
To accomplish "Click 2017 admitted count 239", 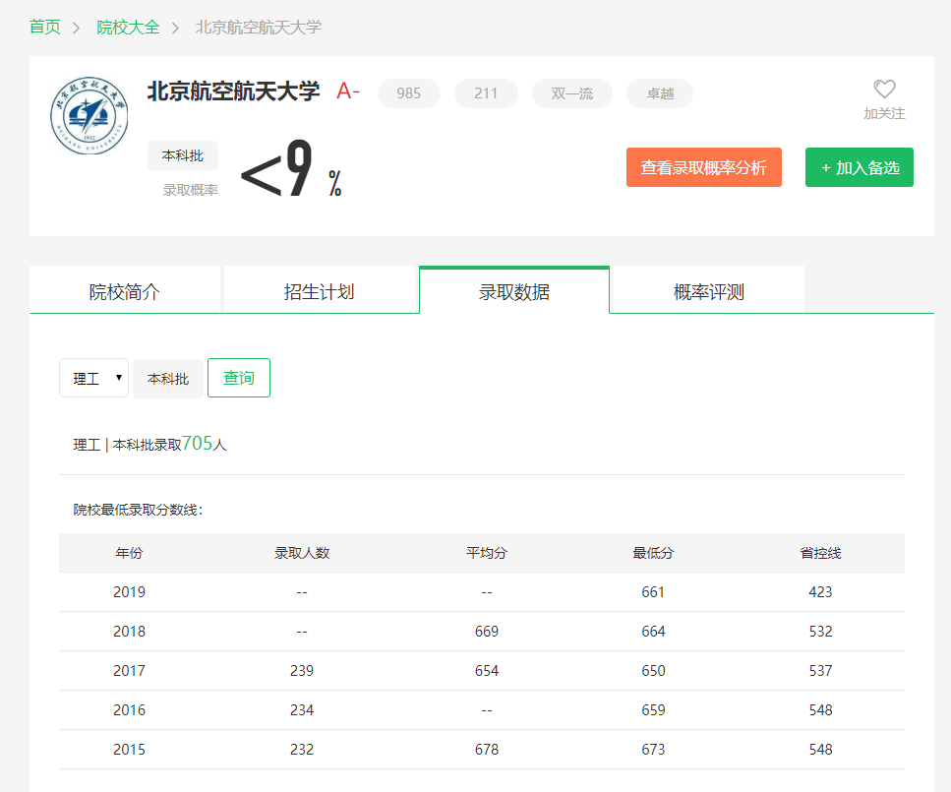I will click(302, 671).
